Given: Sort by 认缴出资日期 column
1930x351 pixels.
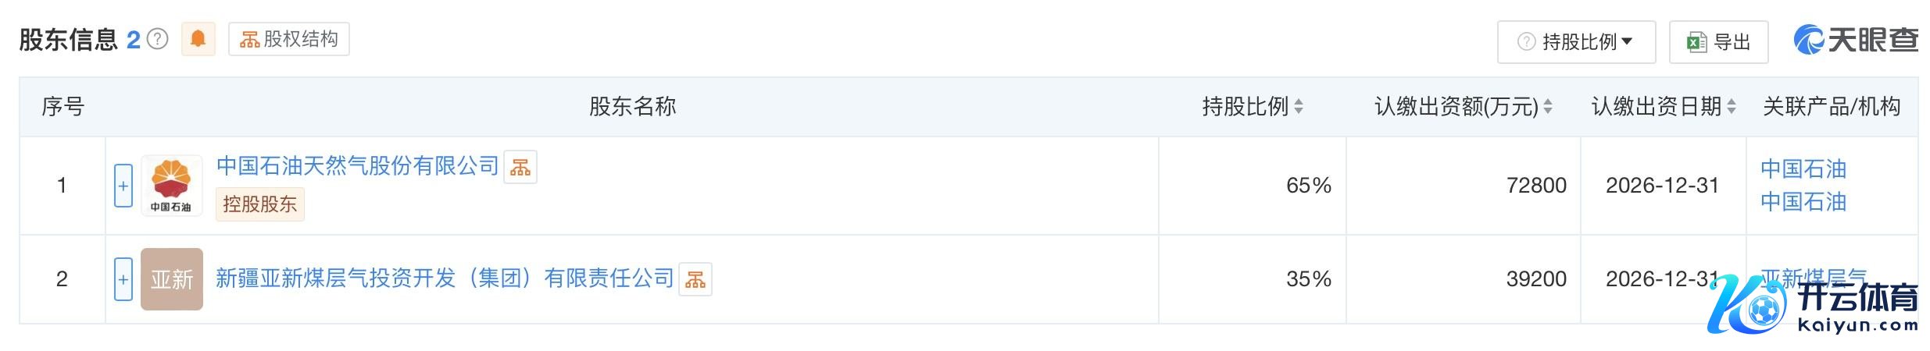Looking at the screenshot, I should 1732,106.
